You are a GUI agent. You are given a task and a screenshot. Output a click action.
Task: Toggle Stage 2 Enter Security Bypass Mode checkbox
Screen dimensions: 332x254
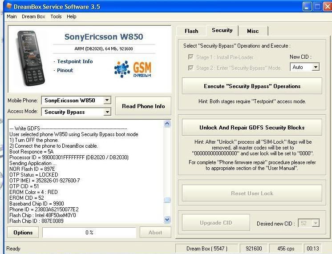coord(191,68)
